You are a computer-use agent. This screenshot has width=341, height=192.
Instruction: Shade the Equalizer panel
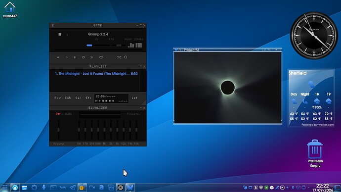[x=141, y=107]
